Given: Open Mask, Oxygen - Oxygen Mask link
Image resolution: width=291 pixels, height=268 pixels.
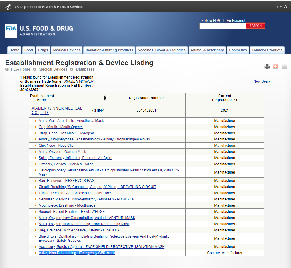Looking at the screenshot, I should [62, 152].
